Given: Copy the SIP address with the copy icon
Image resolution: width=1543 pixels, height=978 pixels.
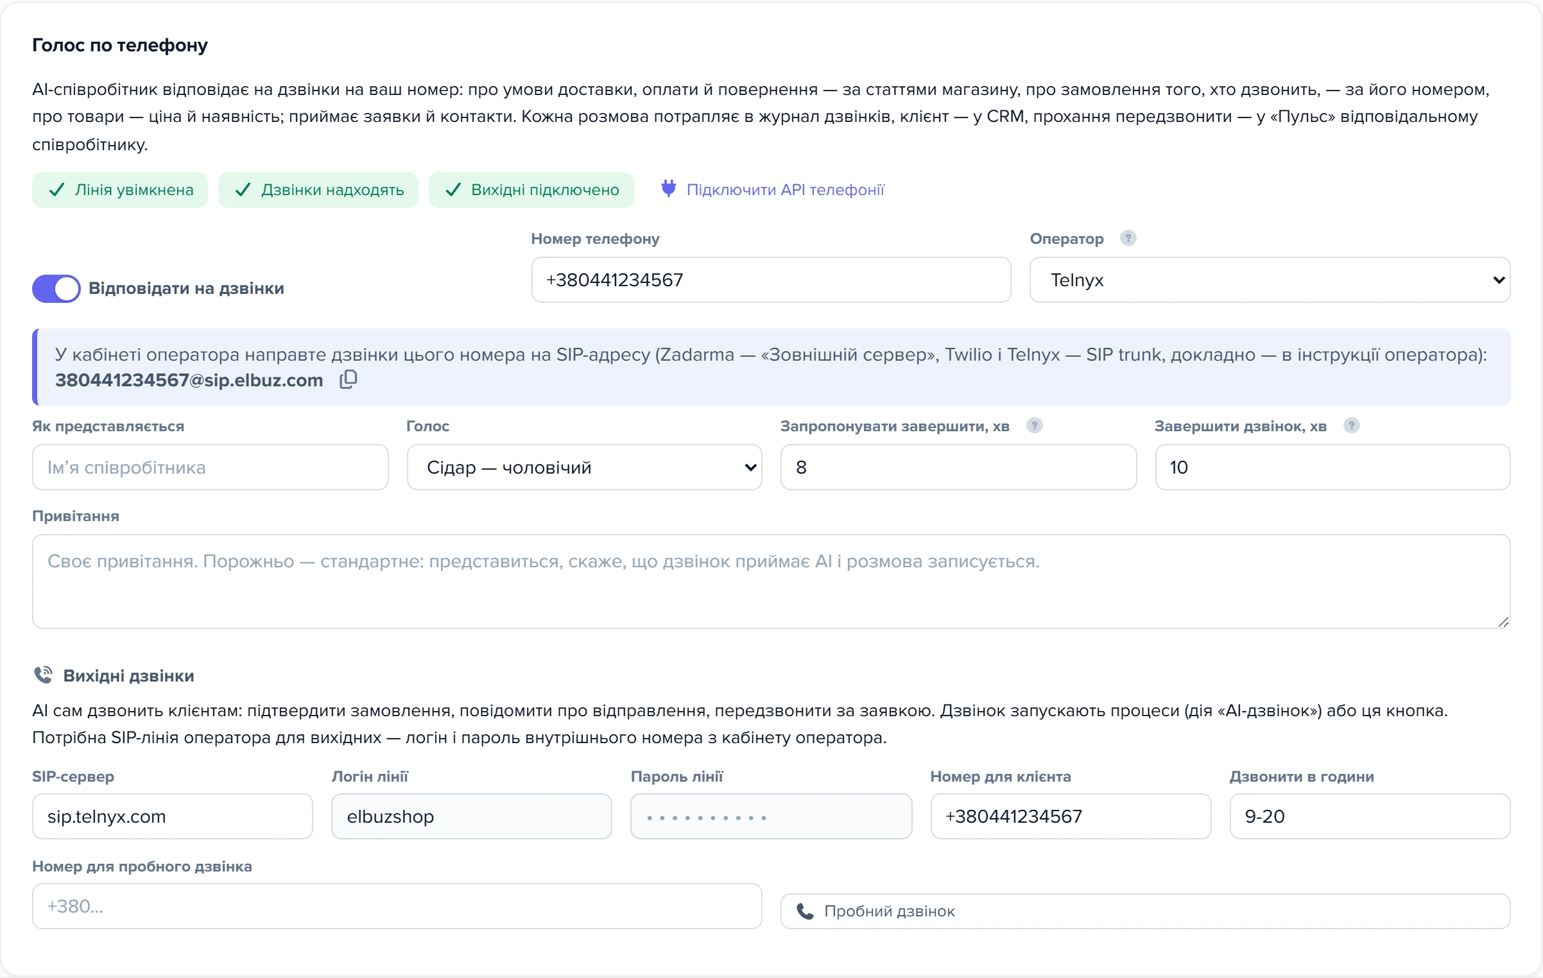Looking at the screenshot, I should [x=348, y=379].
